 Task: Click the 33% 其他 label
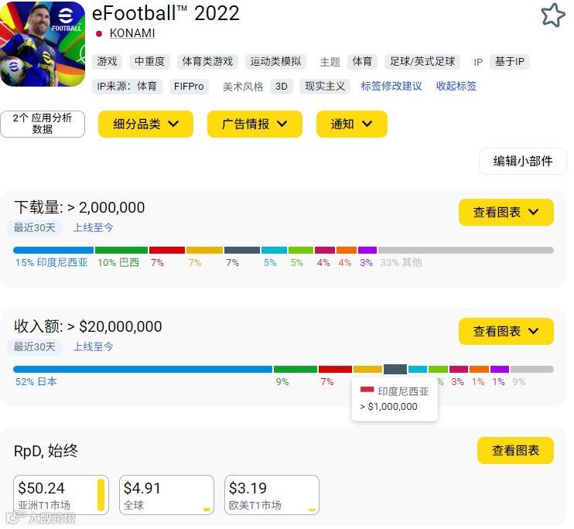(401, 263)
